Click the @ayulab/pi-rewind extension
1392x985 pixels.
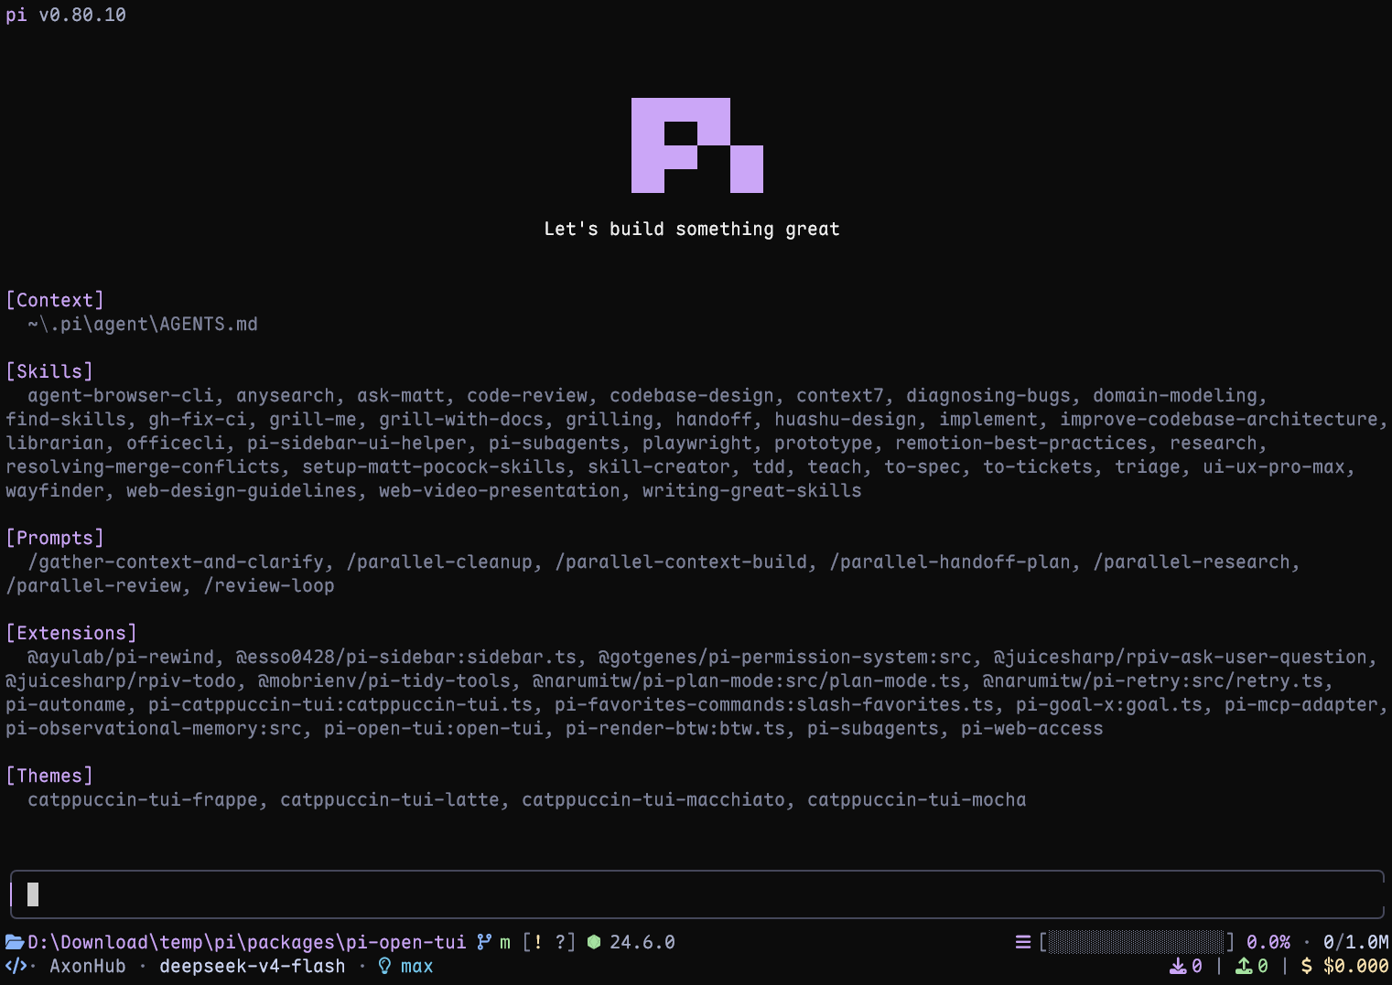point(121,657)
